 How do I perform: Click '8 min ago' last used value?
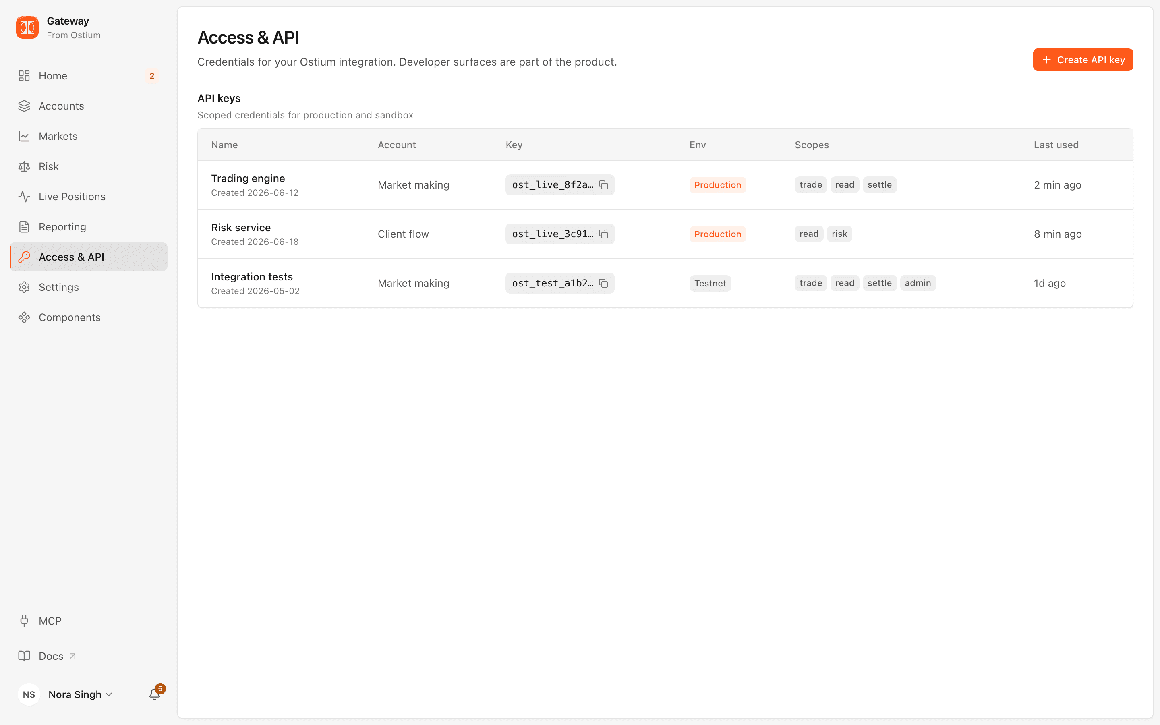coord(1057,234)
